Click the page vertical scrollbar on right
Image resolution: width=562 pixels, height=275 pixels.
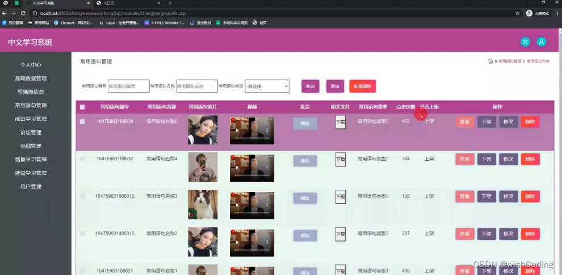point(560,151)
